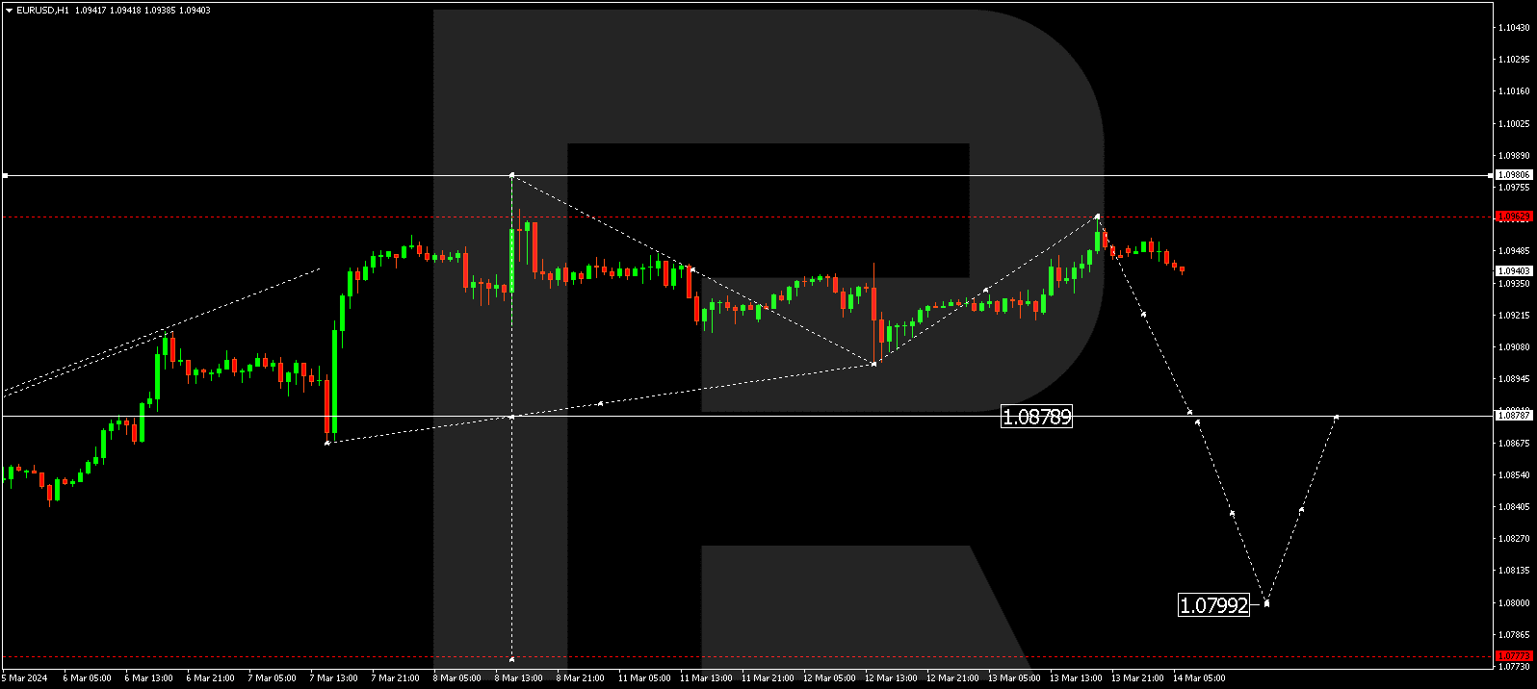
Task: Select trendline anchor at the 8 Mar peak
Action: (x=511, y=175)
